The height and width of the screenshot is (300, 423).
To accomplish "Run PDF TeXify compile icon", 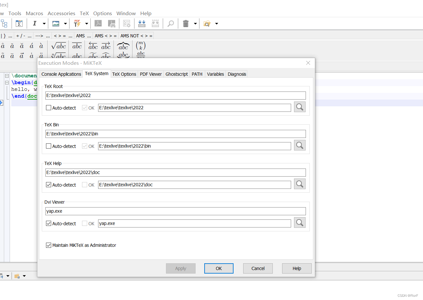I will pyautogui.click(x=77, y=24).
